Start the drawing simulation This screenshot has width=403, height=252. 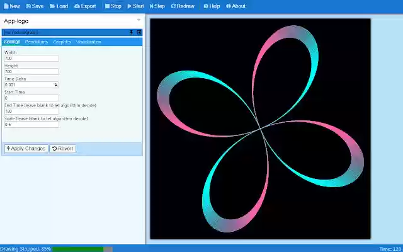tap(135, 6)
